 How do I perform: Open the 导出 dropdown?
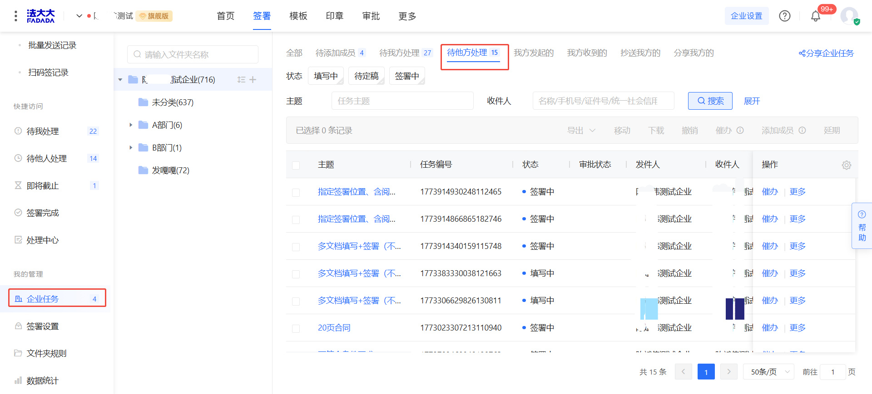click(581, 131)
